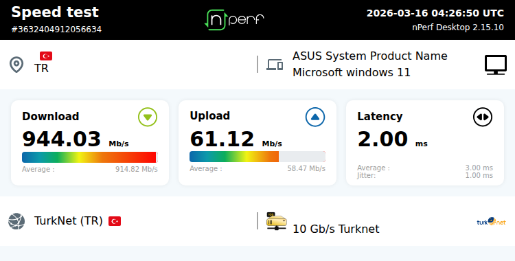Click the Microsoft windows 11 text

tap(352, 72)
